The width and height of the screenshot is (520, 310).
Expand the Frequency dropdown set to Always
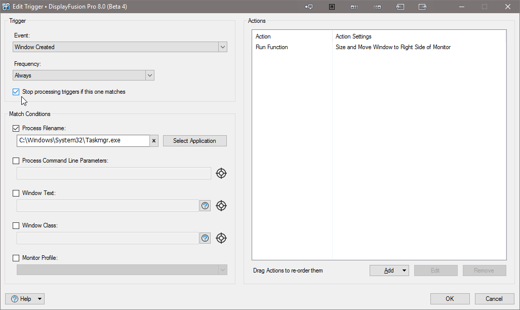click(x=84, y=75)
